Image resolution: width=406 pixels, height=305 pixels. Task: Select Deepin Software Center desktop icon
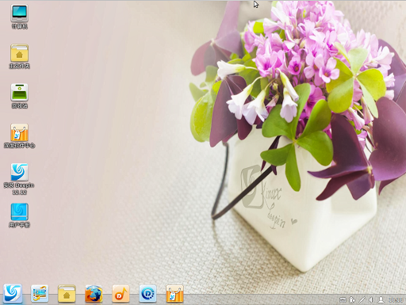[19, 135]
